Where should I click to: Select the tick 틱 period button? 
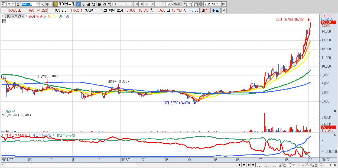coord(109,4)
